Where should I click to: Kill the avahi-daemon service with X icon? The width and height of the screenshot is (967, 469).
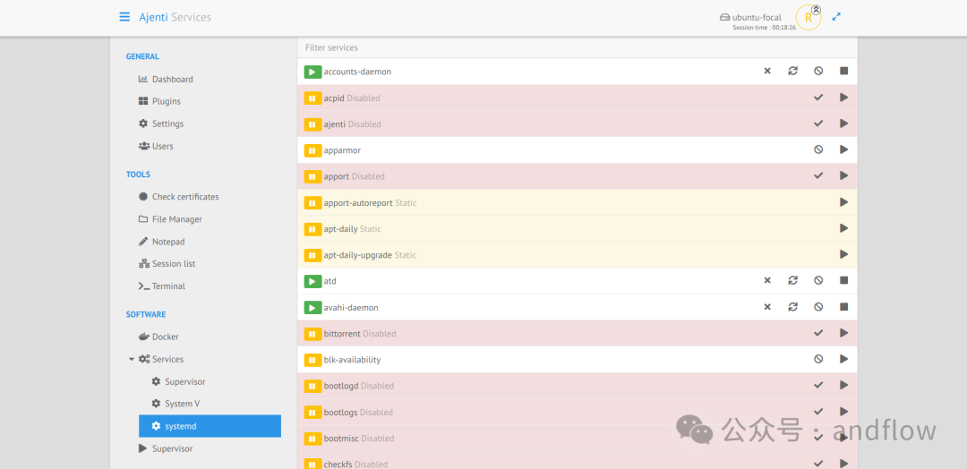[x=767, y=307]
